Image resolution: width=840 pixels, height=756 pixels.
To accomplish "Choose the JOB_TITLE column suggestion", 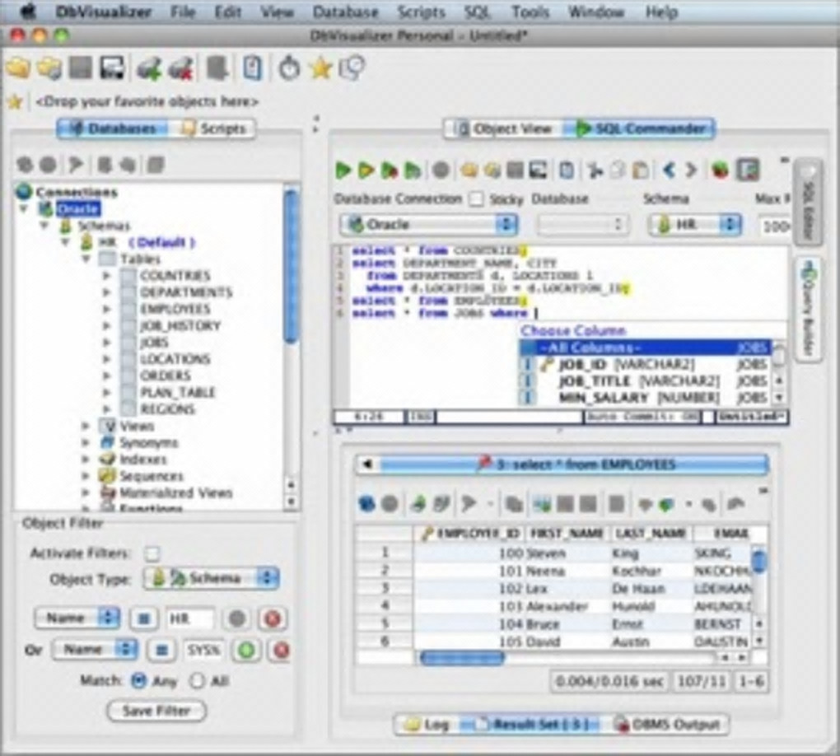I will pyautogui.click(x=646, y=381).
